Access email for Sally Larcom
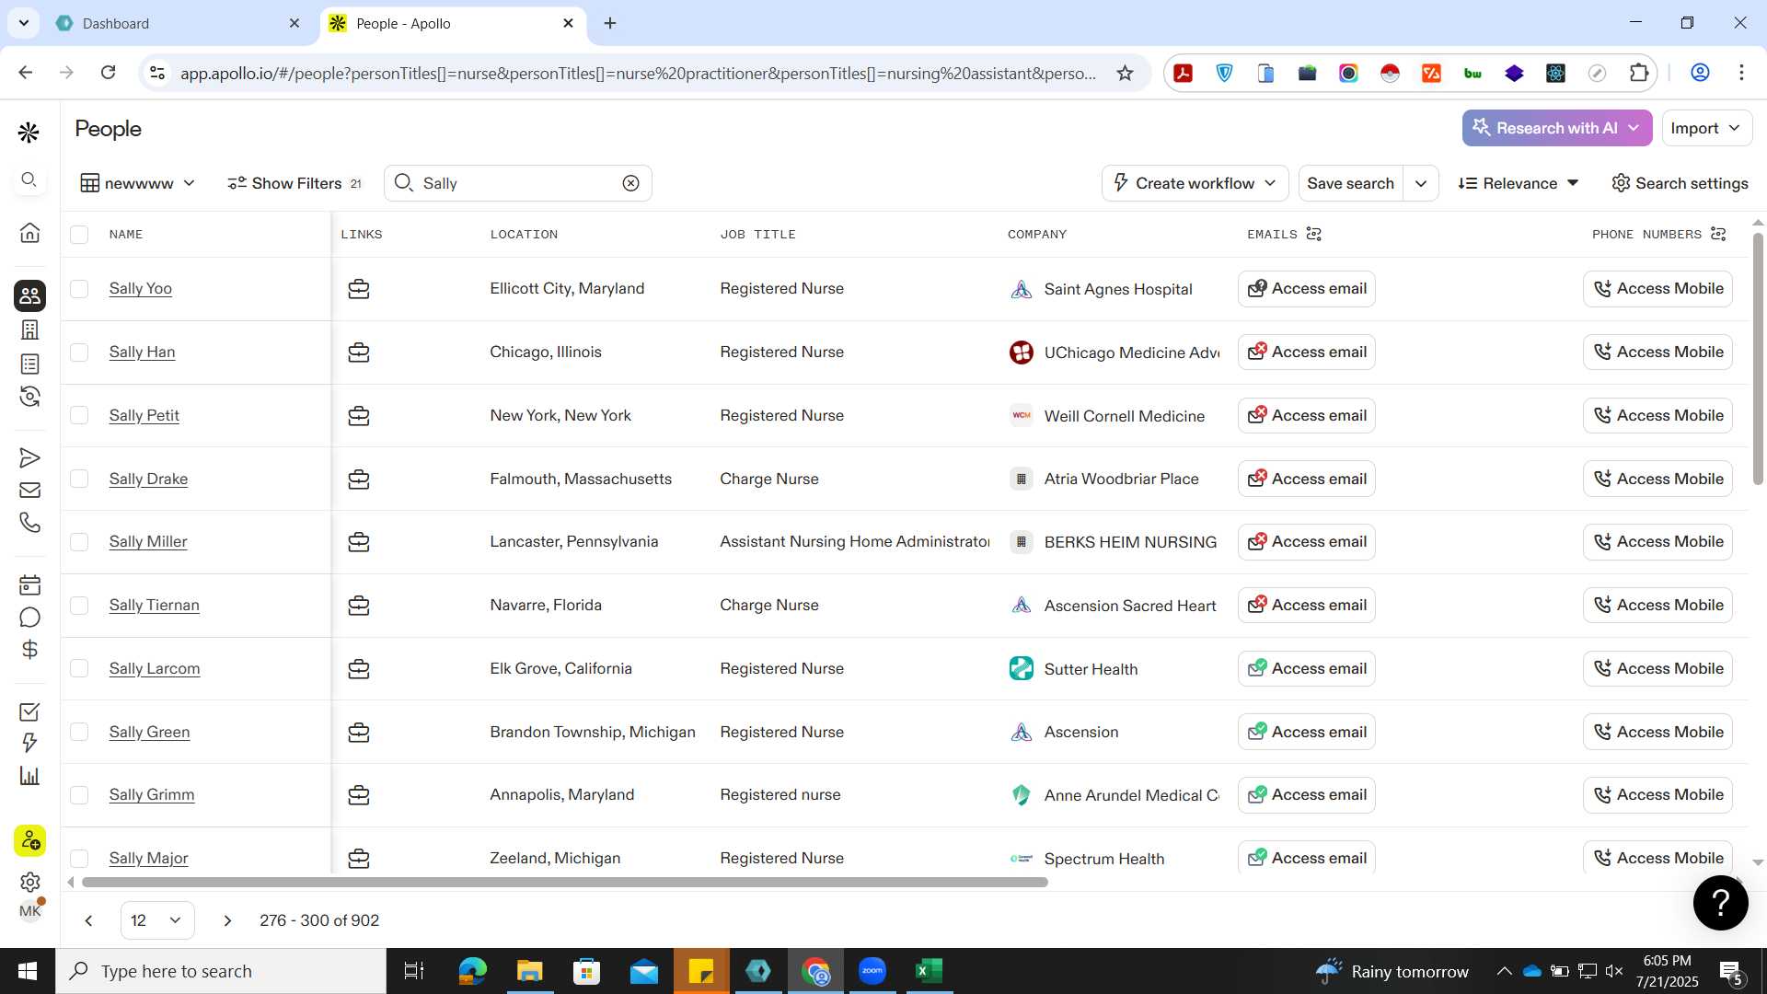The width and height of the screenshot is (1767, 994). pos(1306,669)
